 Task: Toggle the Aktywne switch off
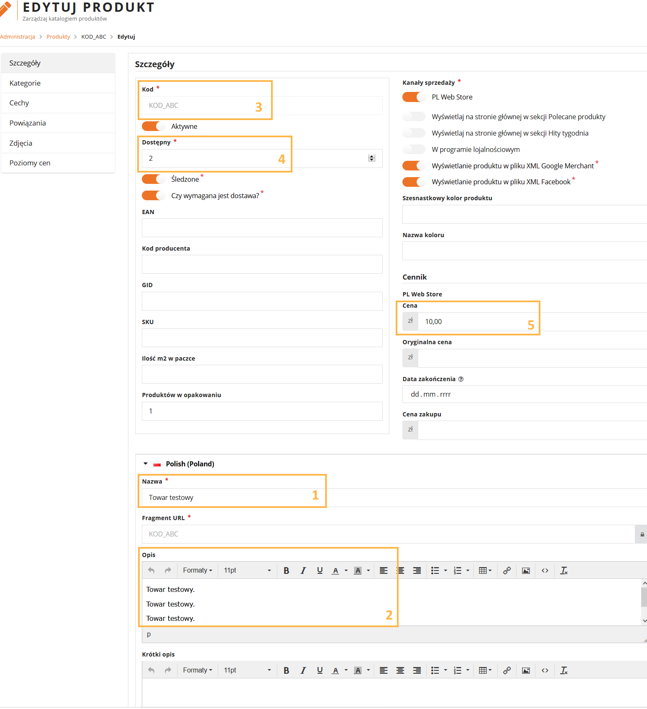tap(154, 126)
